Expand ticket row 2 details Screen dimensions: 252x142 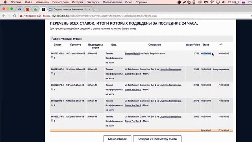coord(52,73)
